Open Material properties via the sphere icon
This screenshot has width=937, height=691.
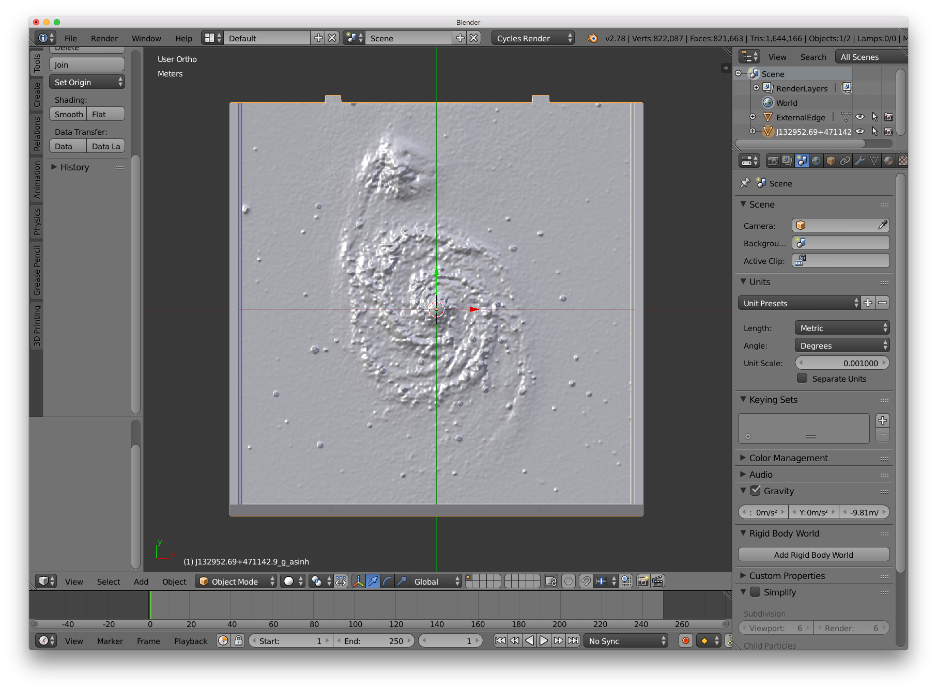[889, 161]
